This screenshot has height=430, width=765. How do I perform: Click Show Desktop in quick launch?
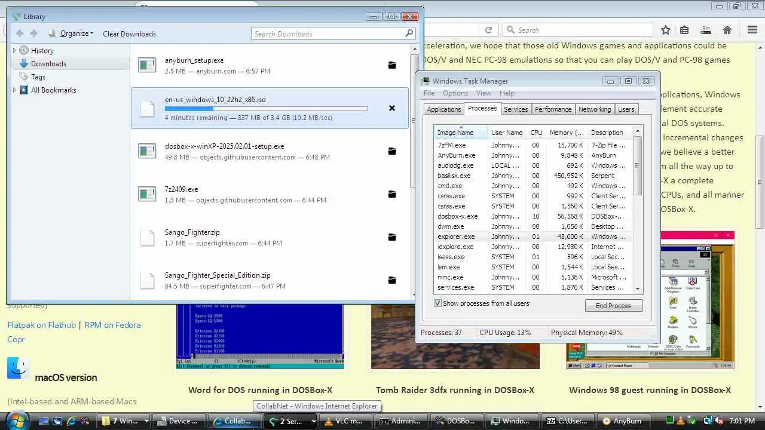(x=44, y=421)
